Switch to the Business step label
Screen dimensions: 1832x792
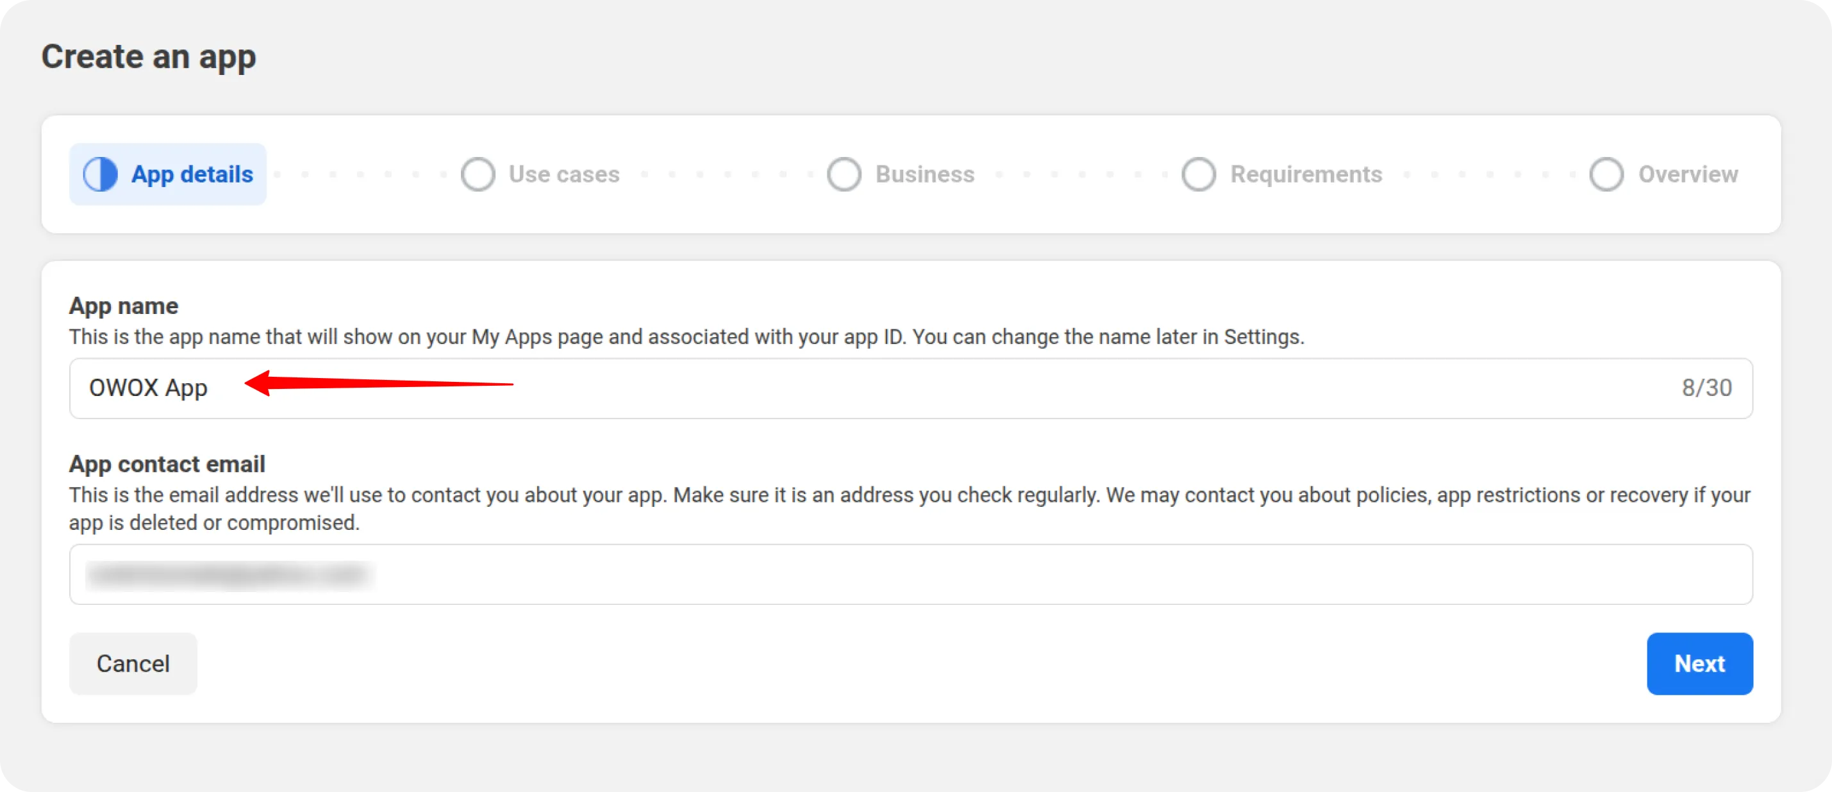(x=924, y=174)
